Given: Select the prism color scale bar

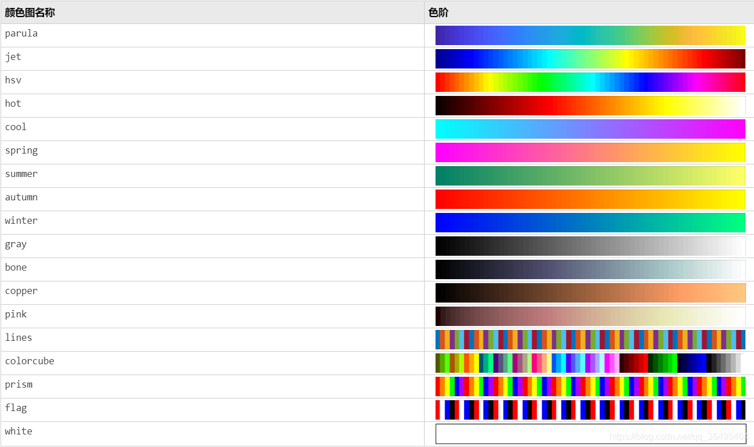Looking at the screenshot, I should (x=590, y=386).
